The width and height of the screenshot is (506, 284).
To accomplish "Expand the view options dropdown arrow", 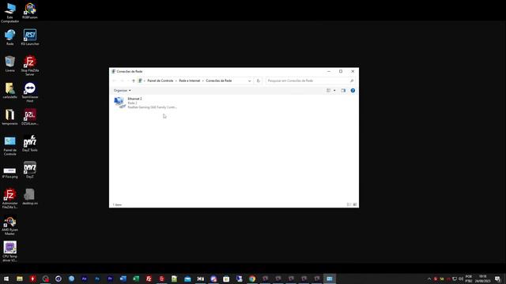I will tap(334, 91).
